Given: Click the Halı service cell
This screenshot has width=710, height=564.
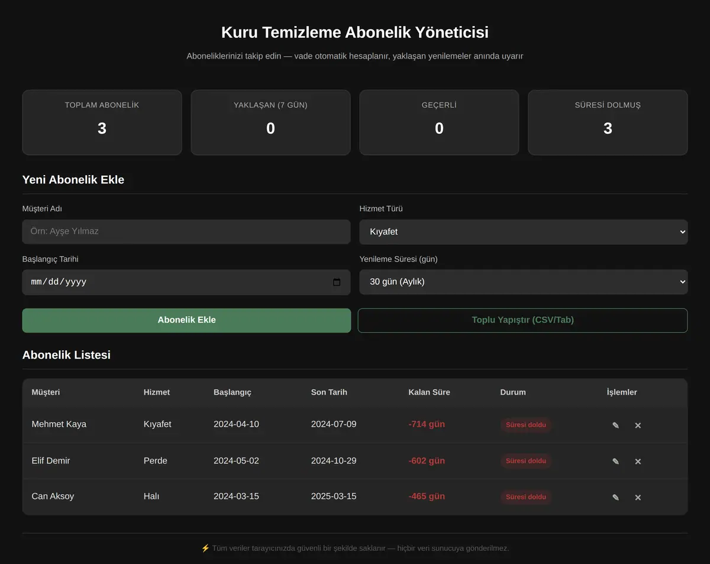Looking at the screenshot, I should [151, 496].
